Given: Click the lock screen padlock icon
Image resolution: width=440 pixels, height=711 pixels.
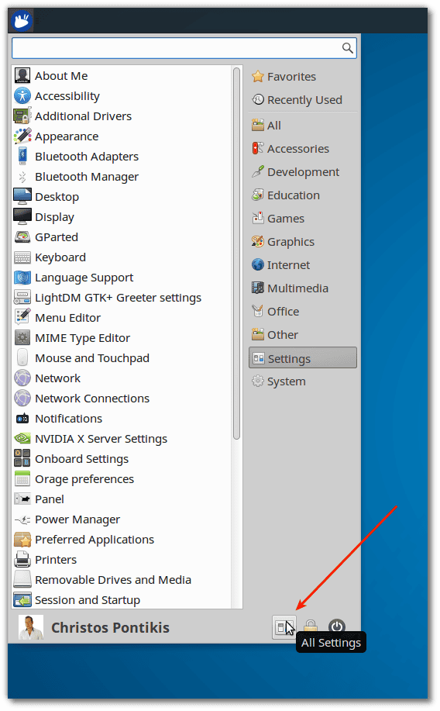Looking at the screenshot, I should pyautogui.click(x=311, y=627).
